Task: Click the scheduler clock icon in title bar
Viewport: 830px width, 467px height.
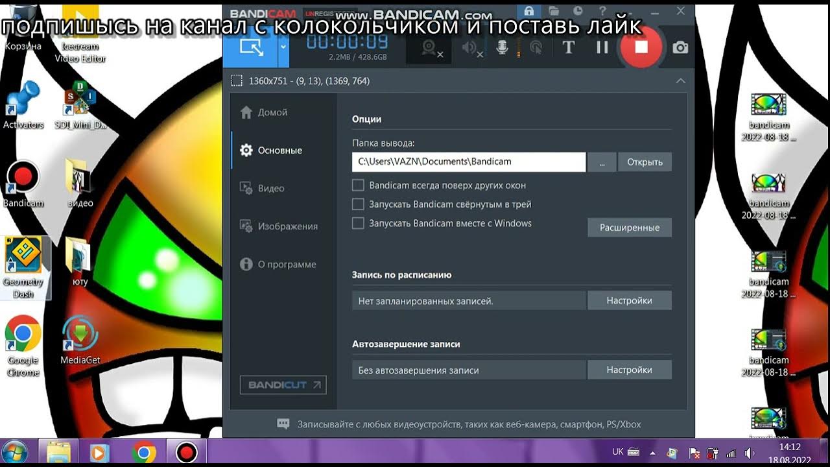Action: pyautogui.click(x=577, y=11)
